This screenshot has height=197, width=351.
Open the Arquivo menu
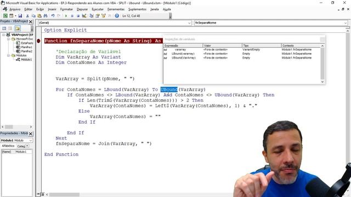pos(15,9)
